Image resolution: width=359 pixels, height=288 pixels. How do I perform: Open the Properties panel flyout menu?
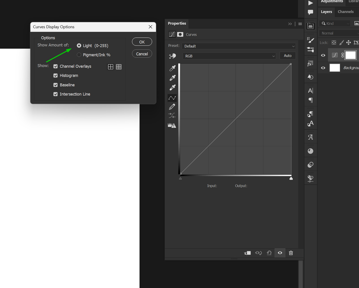(x=300, y=24)
